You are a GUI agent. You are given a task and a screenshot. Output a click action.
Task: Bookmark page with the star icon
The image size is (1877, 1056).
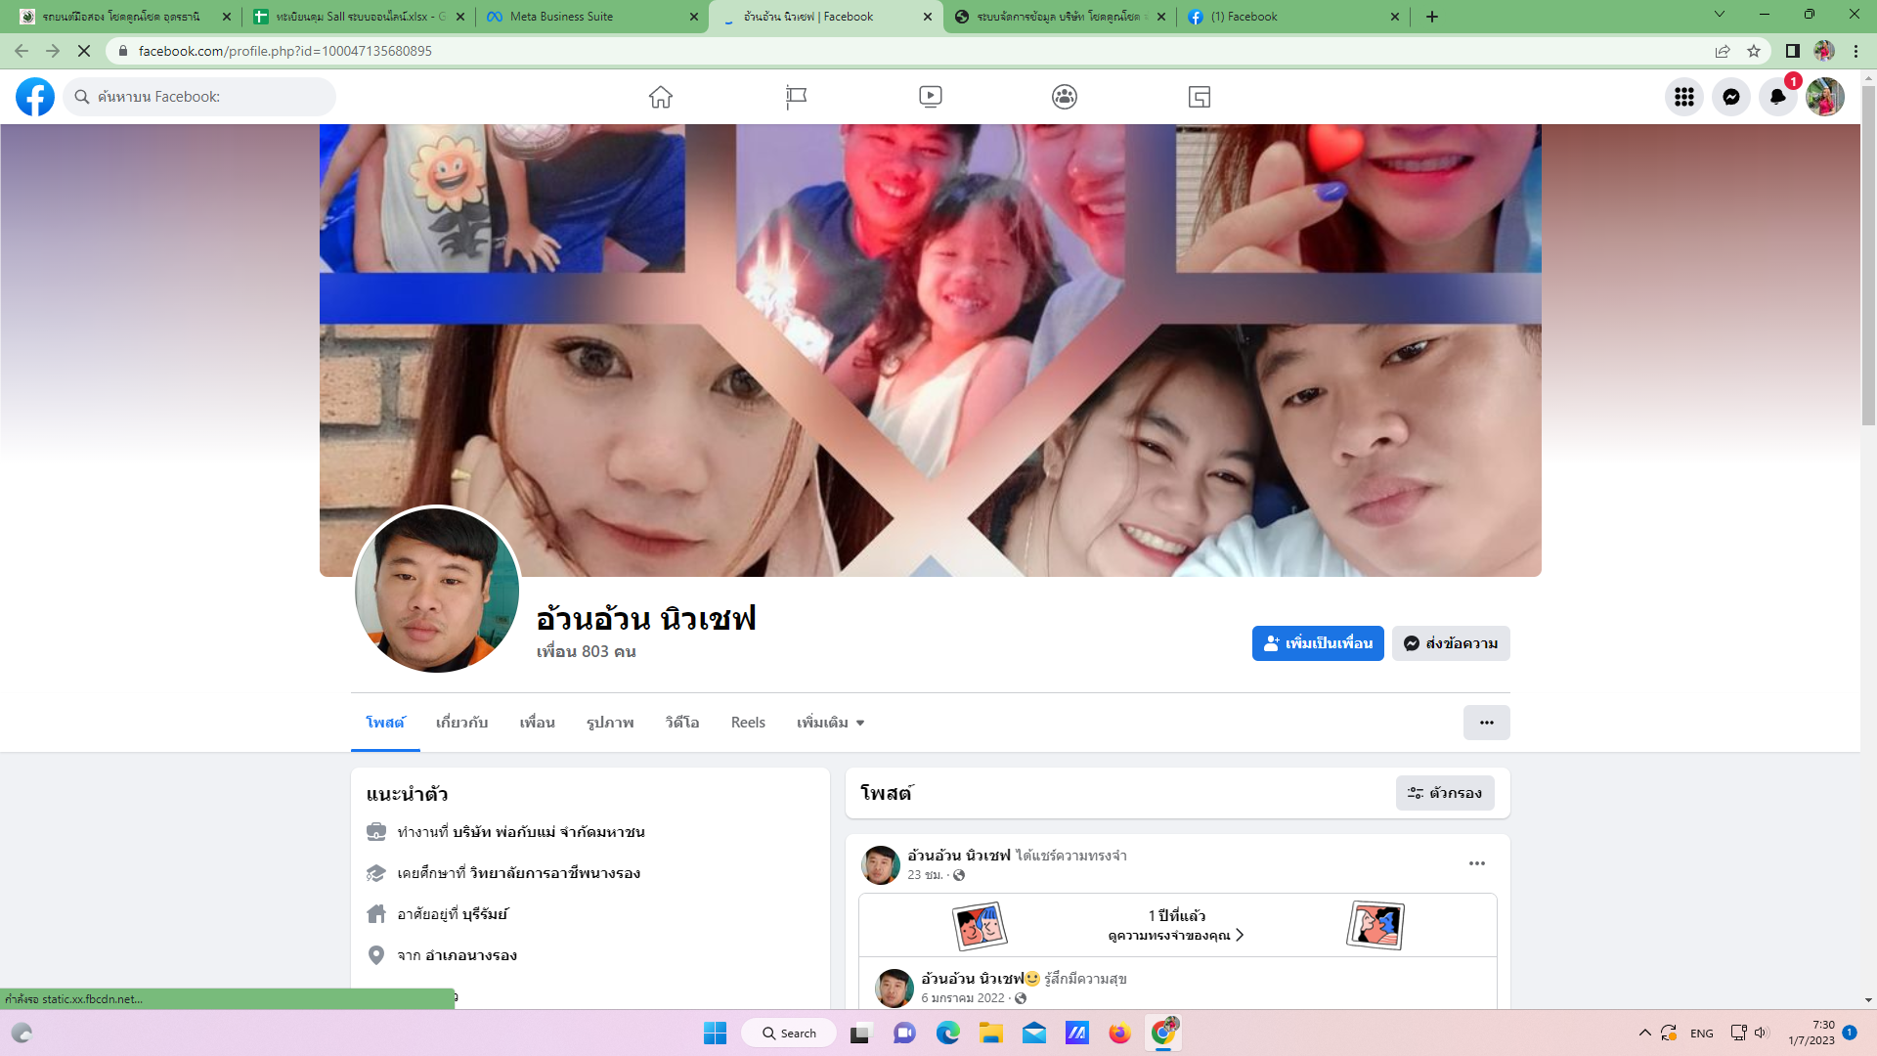pos(1754,51)
